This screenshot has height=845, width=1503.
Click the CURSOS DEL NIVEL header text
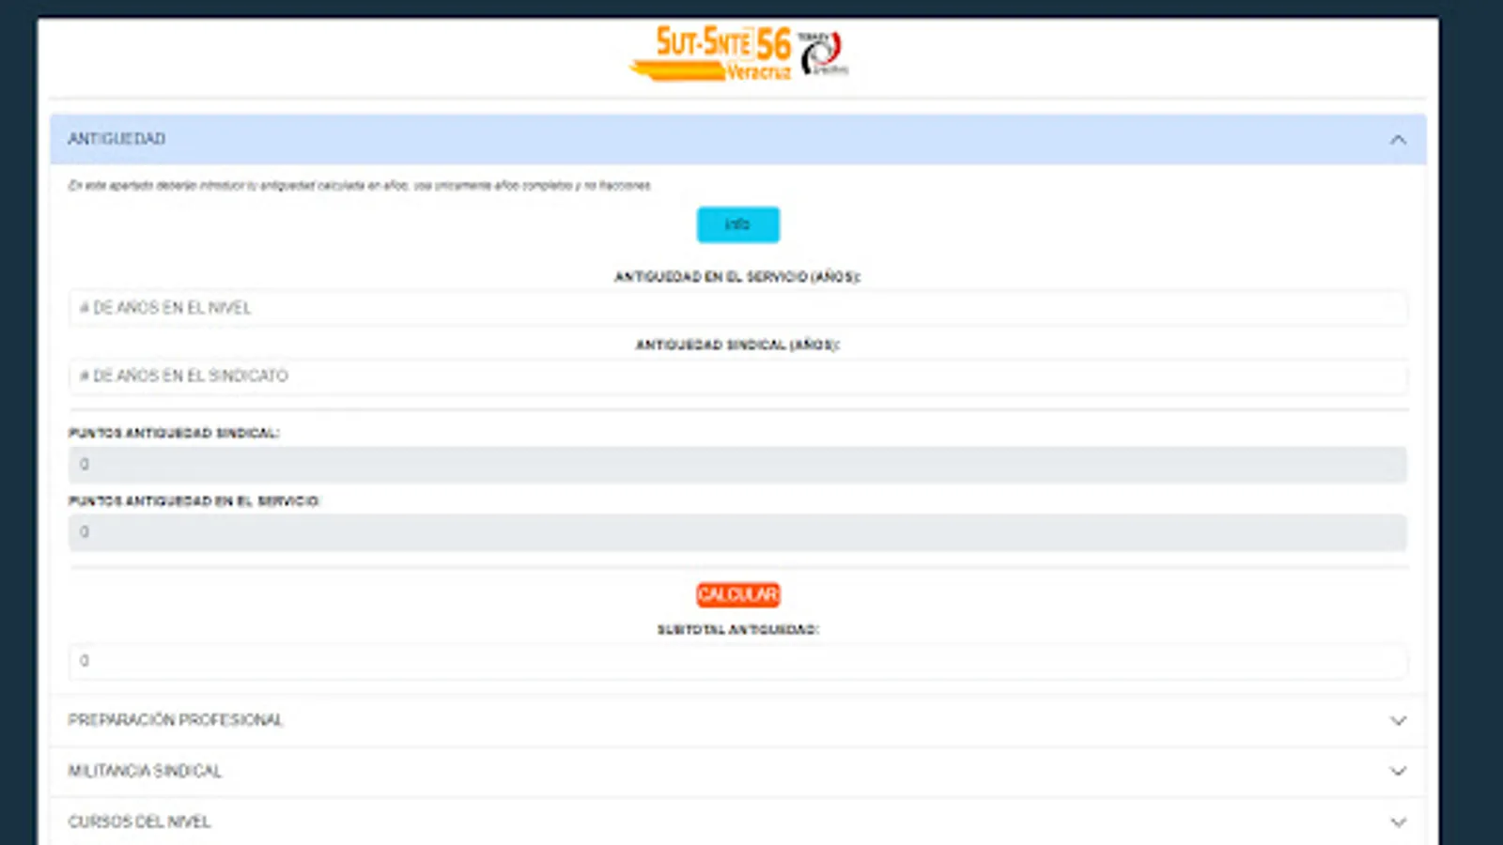click(x=139, y=821)
